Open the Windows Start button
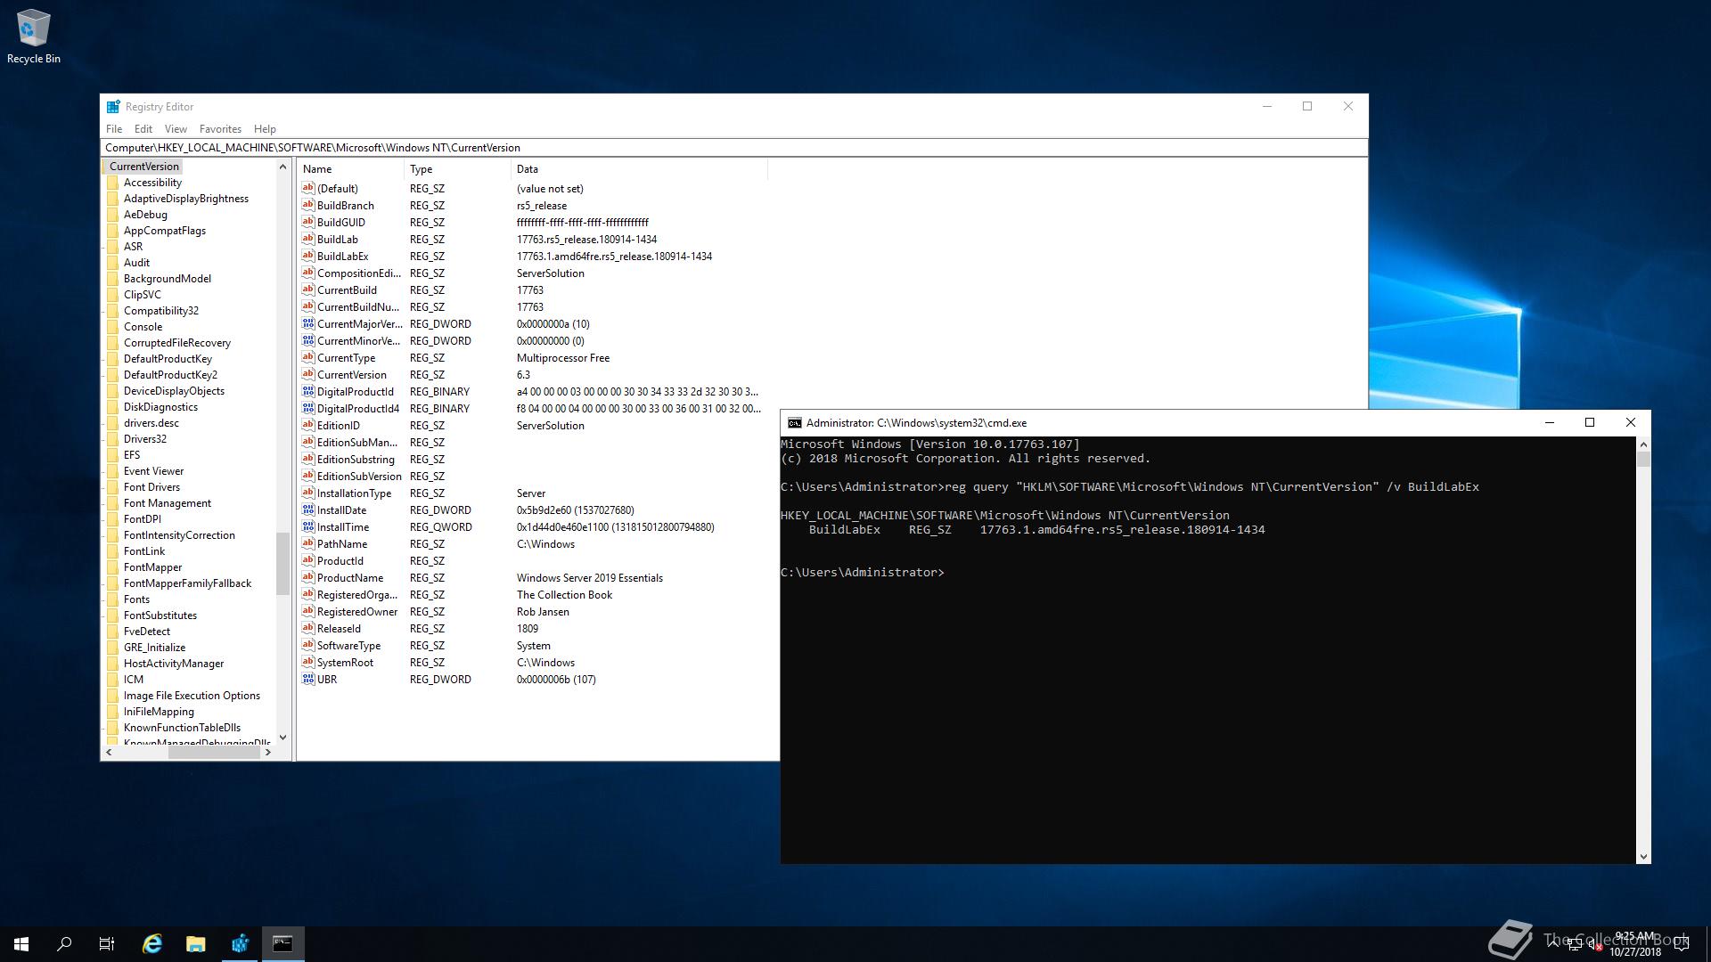Screen dimensions: 1711x962 pos(21,944)
